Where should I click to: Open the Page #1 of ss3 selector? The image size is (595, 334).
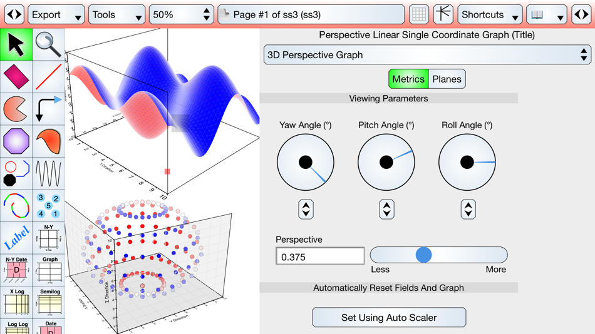click(311, 15)
